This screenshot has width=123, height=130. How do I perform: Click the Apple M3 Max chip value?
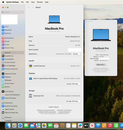click(75, 41)
